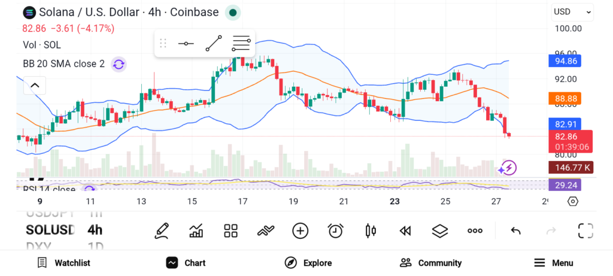Toggle fullscreen chart mode
This screenshot has width=613, height=276.
[585, 230]
